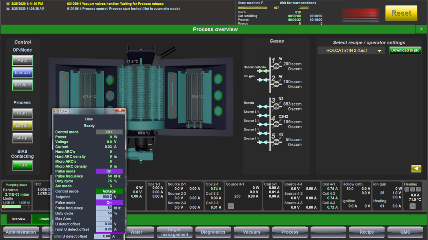
Task: Click the yellow back arrow below the recipe panel
Action: point(417,168)
